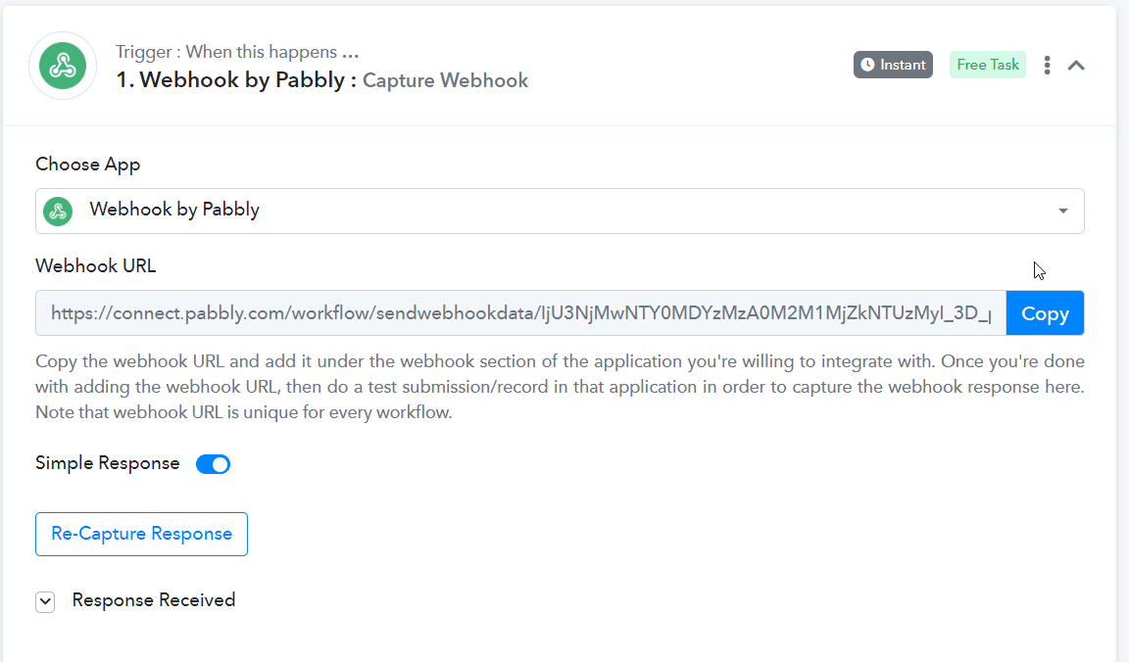The height and width of the screenshot is (662, 1129).
Task: Click the Webhook URL text field
Action: 520,313
